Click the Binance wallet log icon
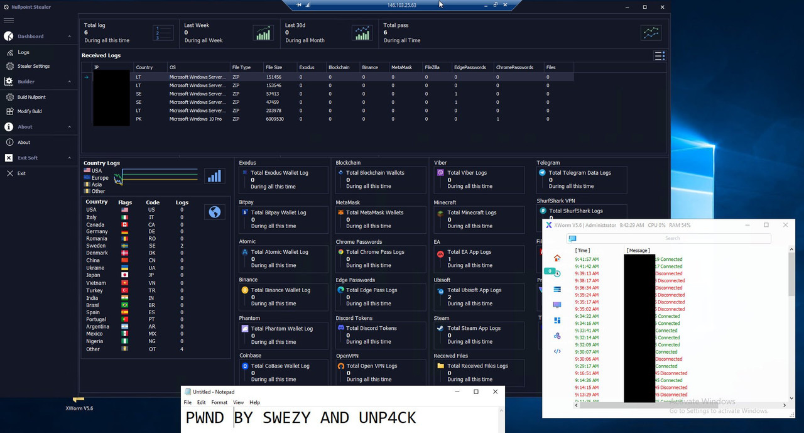The height and width of the screenshot is (433, 804). point(245,290)
